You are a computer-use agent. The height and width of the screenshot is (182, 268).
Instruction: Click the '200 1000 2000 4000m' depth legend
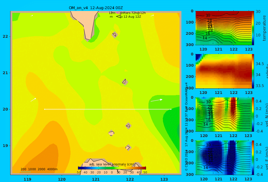coord(39,169)
